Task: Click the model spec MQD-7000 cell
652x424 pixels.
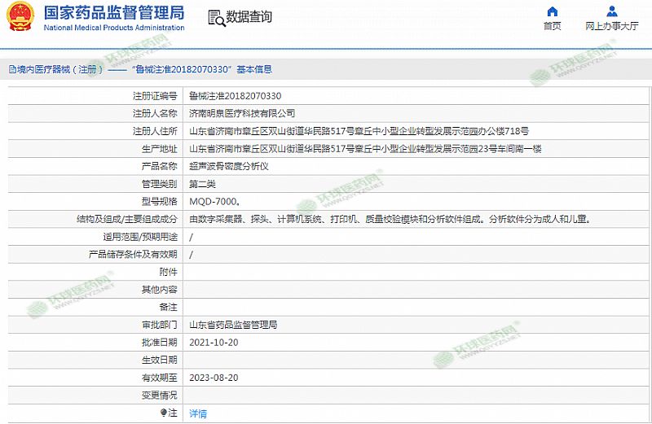Action: click(214, 201)
